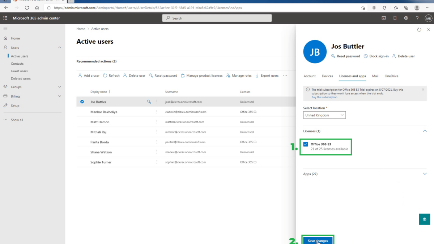This screenshot has width=434, height=244.
Task: Expand the Groups navigation group
Action: pyautogui.click(x=60, y=87)
